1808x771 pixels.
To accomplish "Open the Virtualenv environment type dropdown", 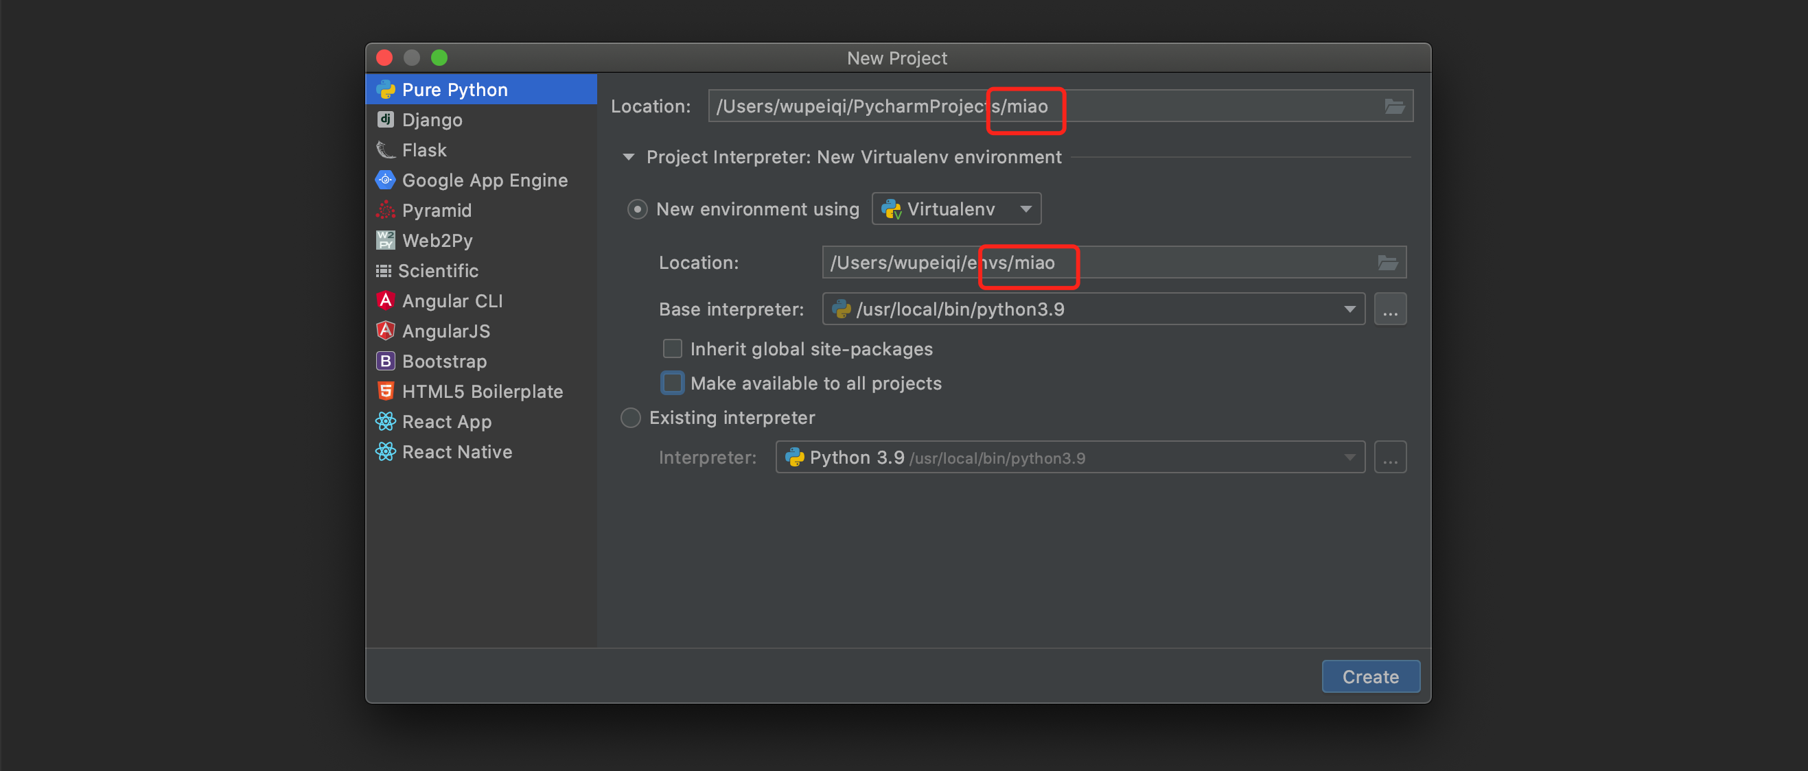I will [956, 209].
